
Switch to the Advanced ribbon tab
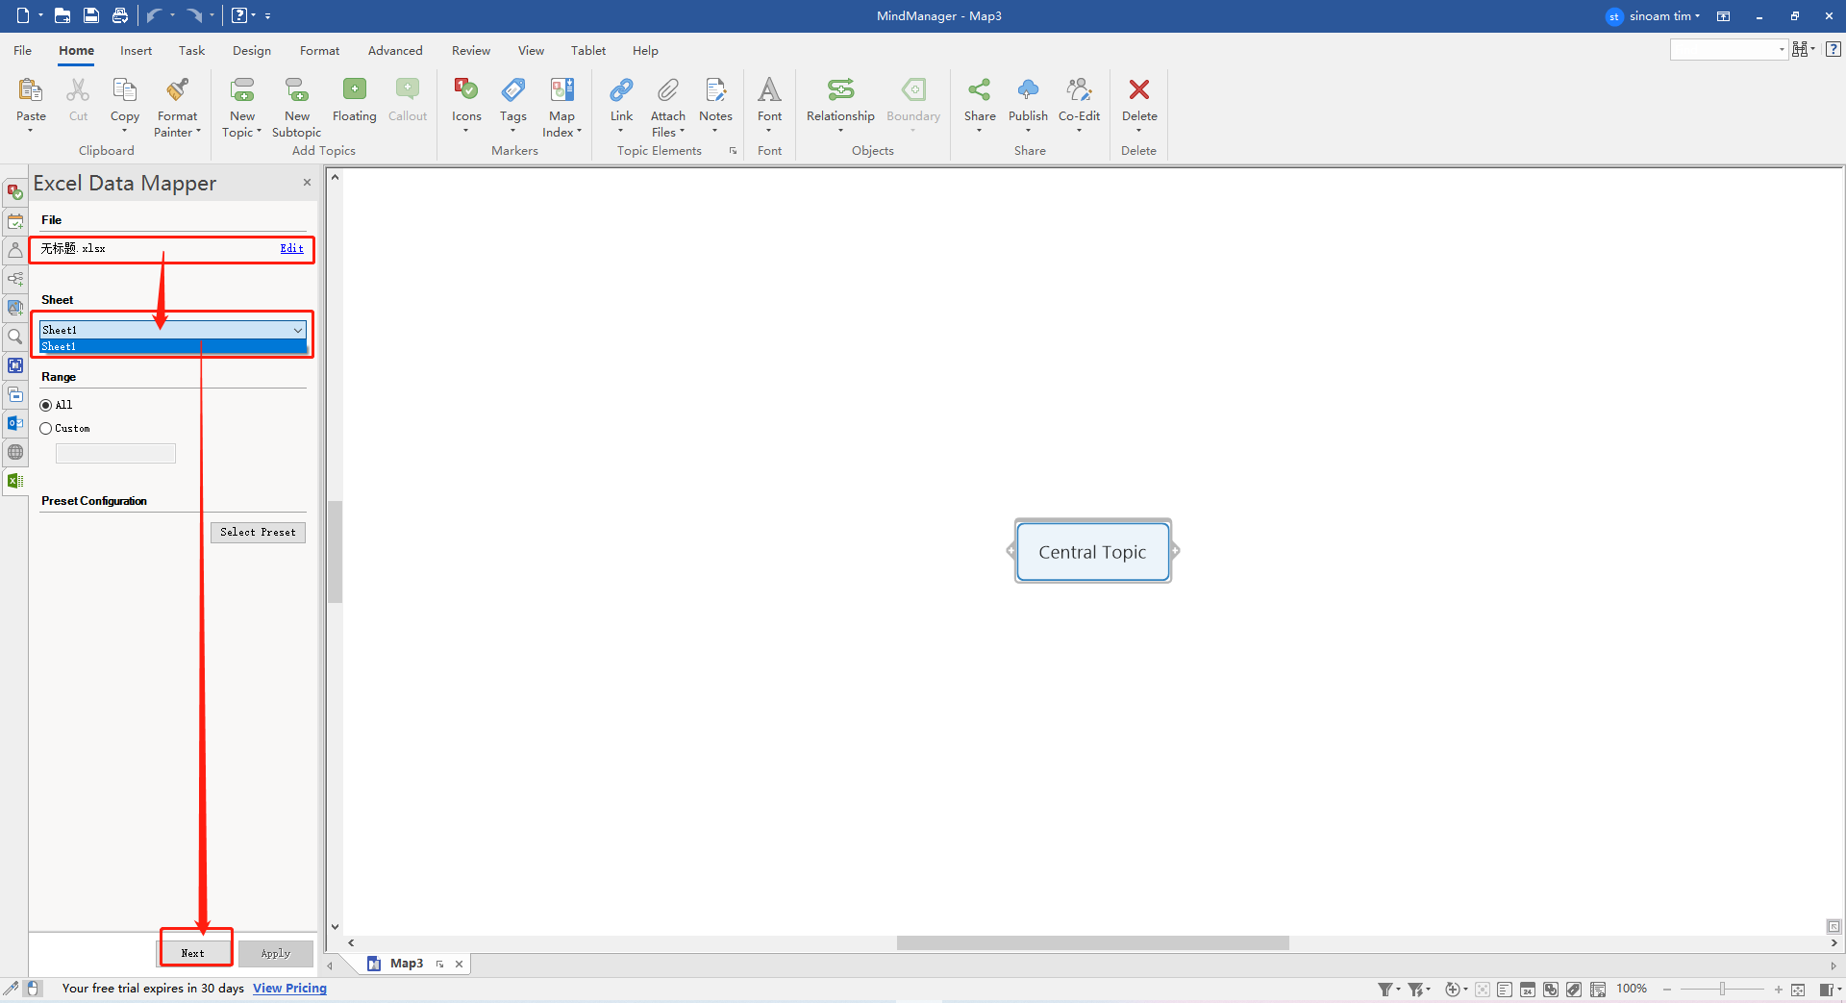click(x=395, y=50)
